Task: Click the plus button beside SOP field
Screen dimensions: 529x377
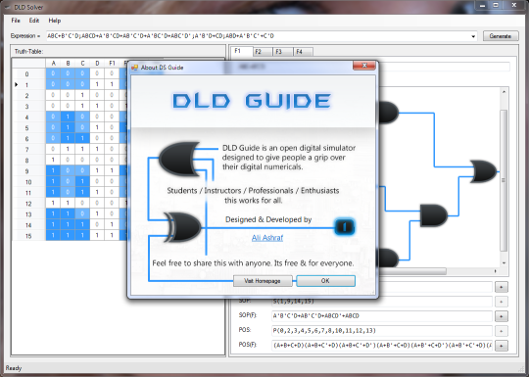Action: [502, 302]
